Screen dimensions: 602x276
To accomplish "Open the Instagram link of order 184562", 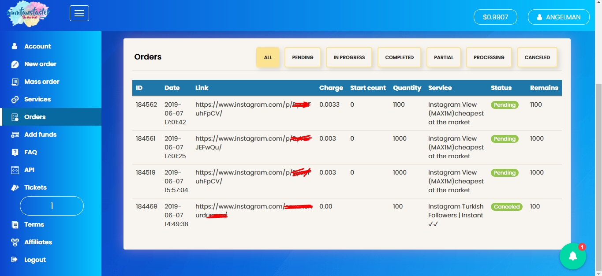I will coord(253,109).
